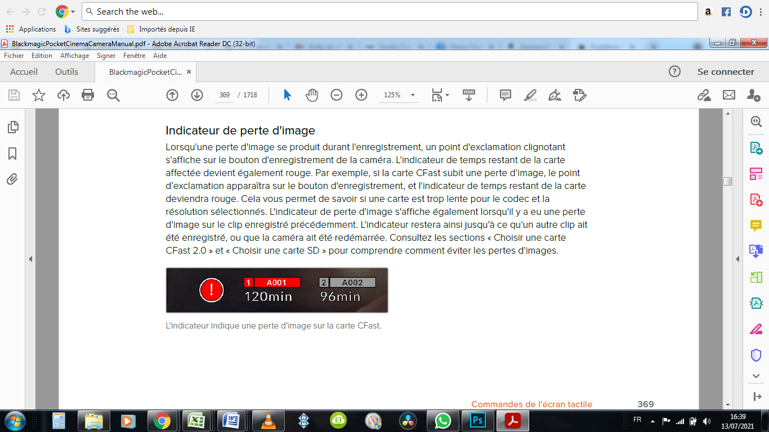The image size is (769, 432).
Task: Click the Save file icon in Acrobat toolbar
Action: 14,95
